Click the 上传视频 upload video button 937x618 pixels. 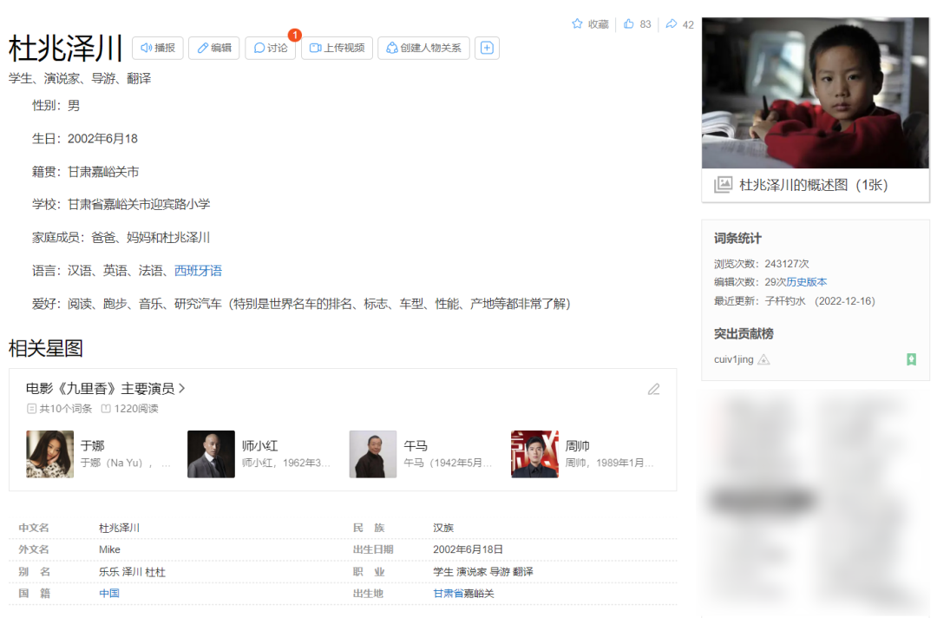337,48
